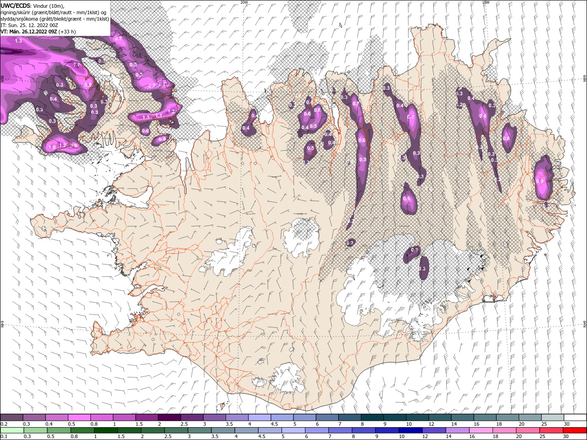Viewport: 587px width, 440px height.
Task: Click the bright red rain swatch at 30
Action: tap(575, 430)
